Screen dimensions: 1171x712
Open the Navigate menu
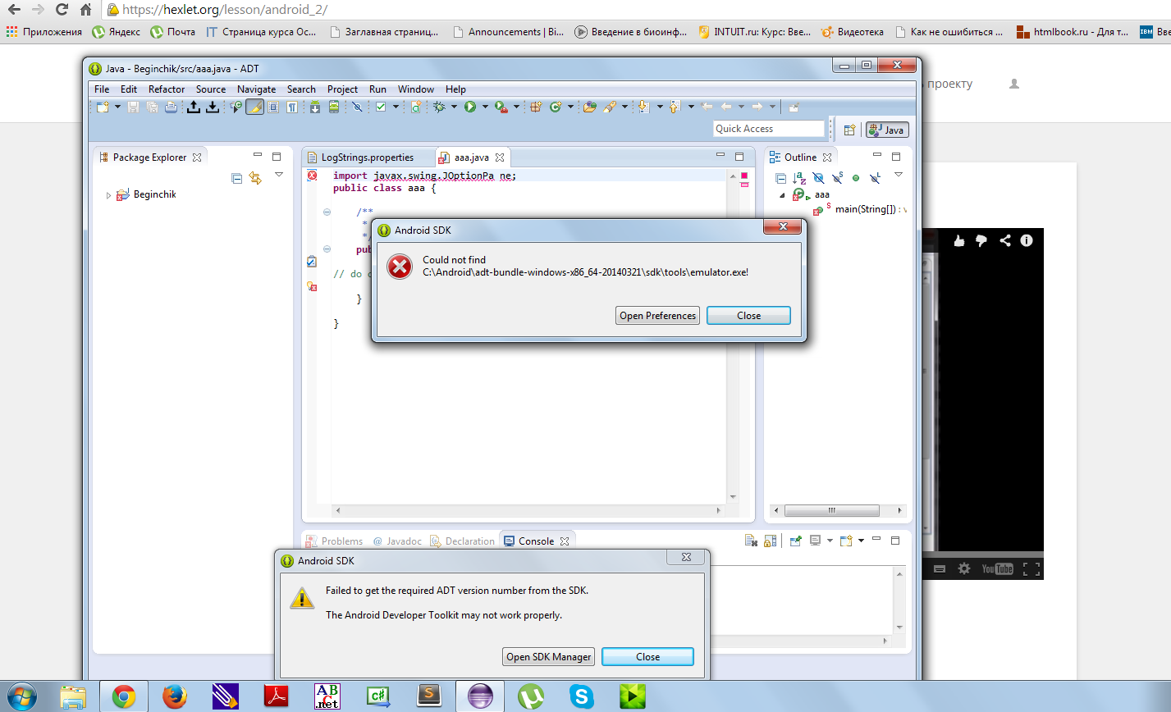click(x=256, y=89)
